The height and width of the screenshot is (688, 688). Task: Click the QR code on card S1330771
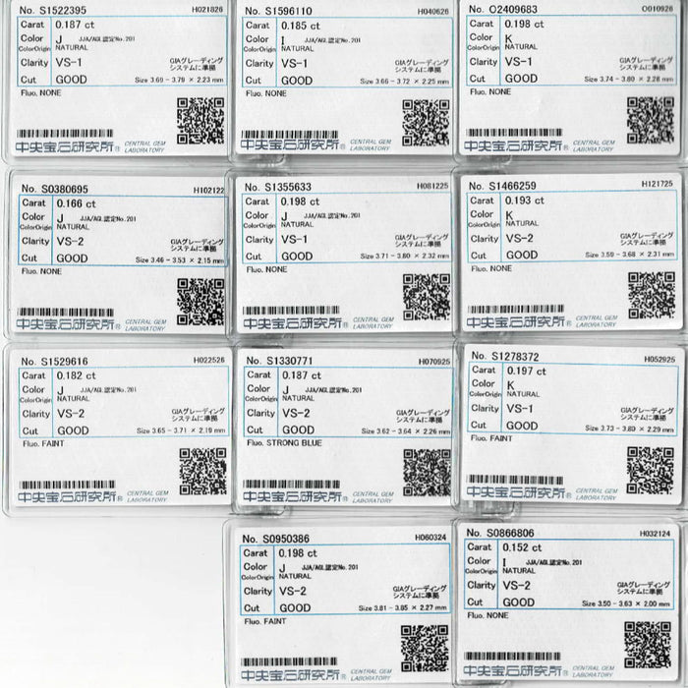(x=427, y=473)
